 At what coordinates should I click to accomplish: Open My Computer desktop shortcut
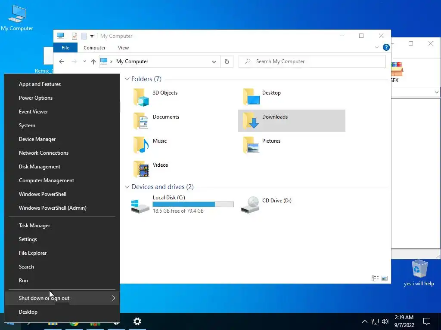tap(17, 17)
